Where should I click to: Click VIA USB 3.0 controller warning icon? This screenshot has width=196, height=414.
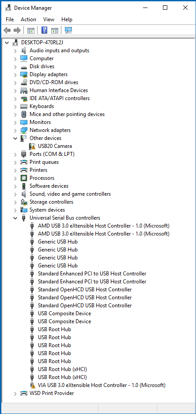point(32,385)
